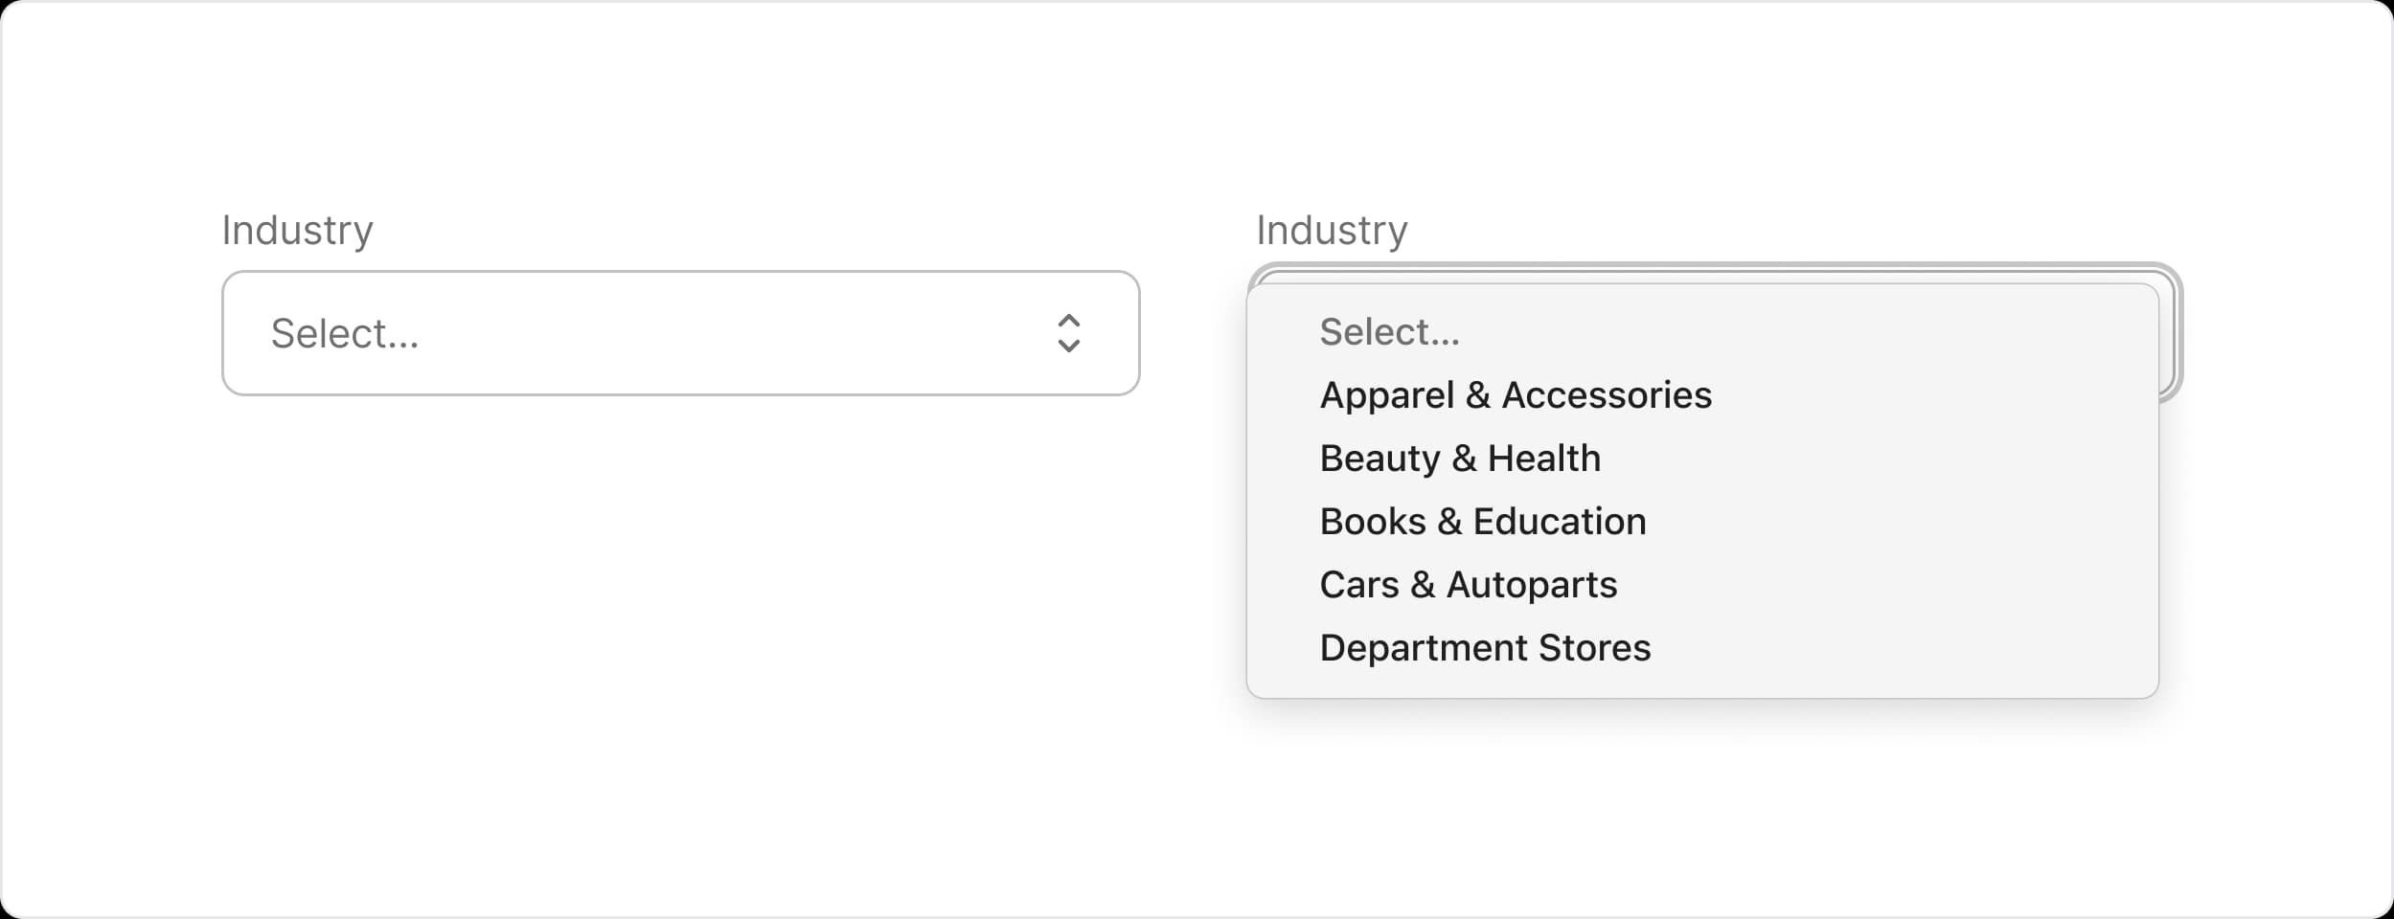Viewport: 2394px width, 919px height.
Task: Click the Industry label above the left select
Action: pos(297,230)
